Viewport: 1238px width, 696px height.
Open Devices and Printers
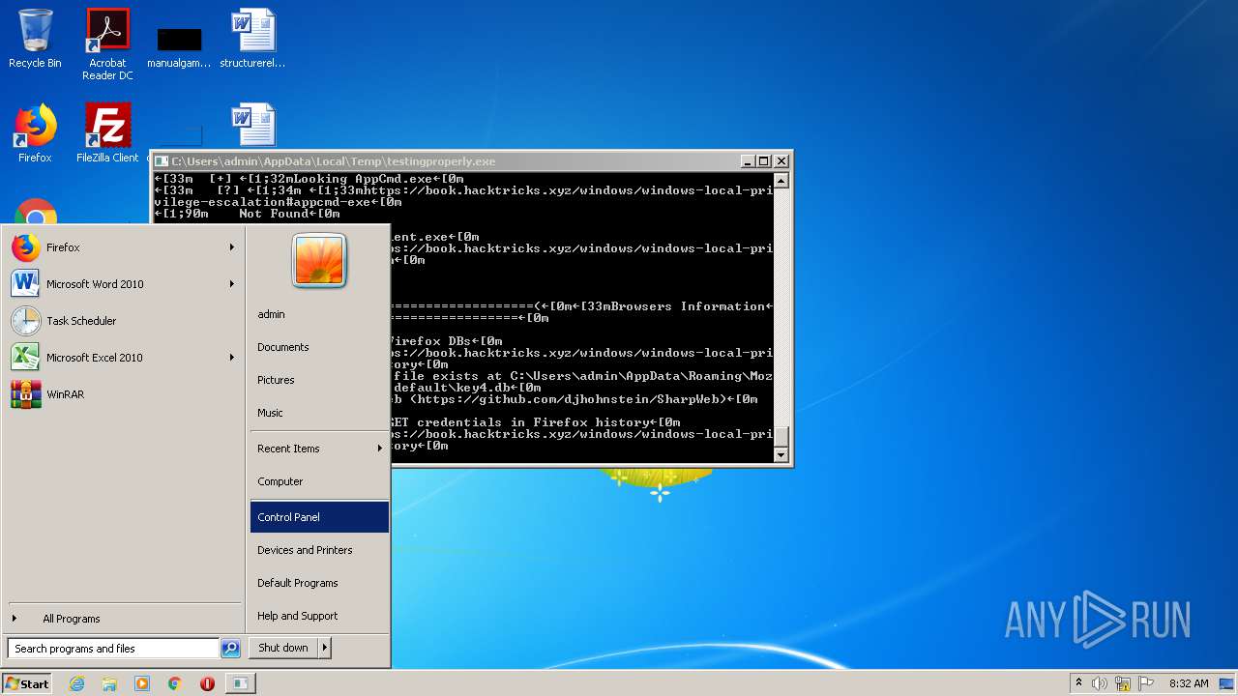tap(319, 550)
